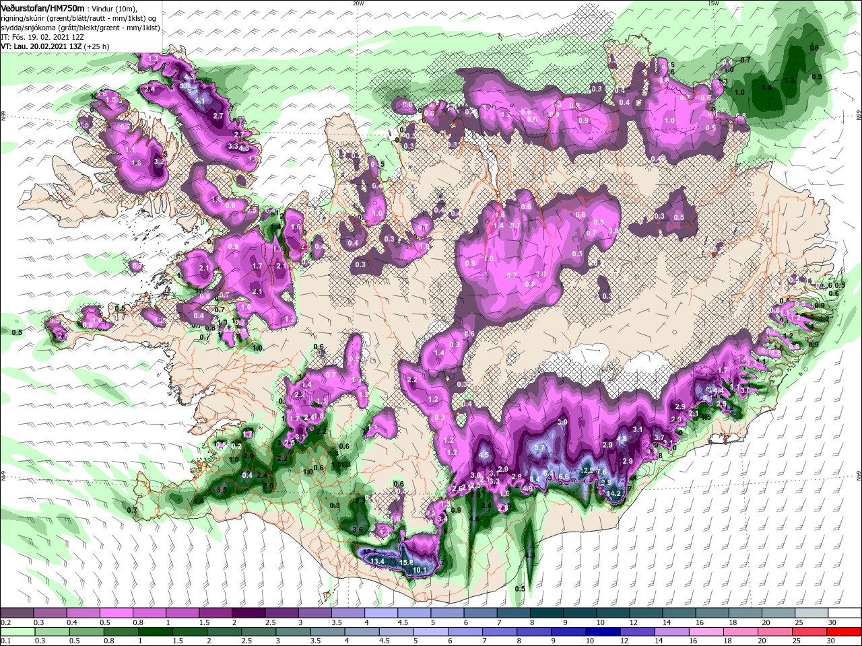862x646 pixels.
Task: Click the lower scale swatch labeled 4
Action: click(x=362, y=632)
